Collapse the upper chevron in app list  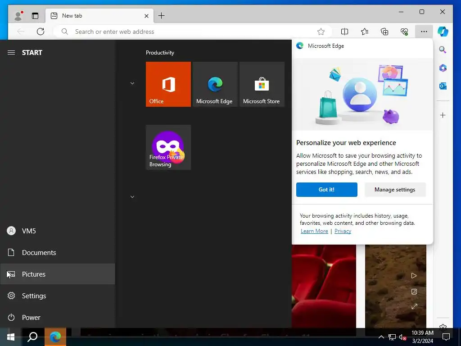(132, 83)
